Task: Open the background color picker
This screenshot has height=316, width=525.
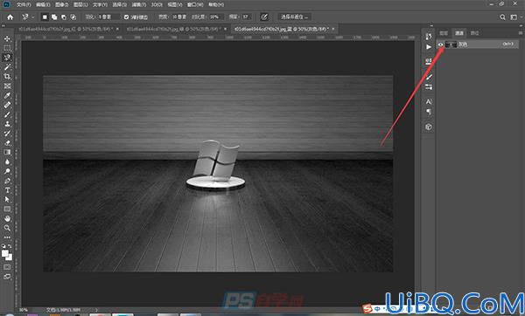Action: (x=10, y=258)
